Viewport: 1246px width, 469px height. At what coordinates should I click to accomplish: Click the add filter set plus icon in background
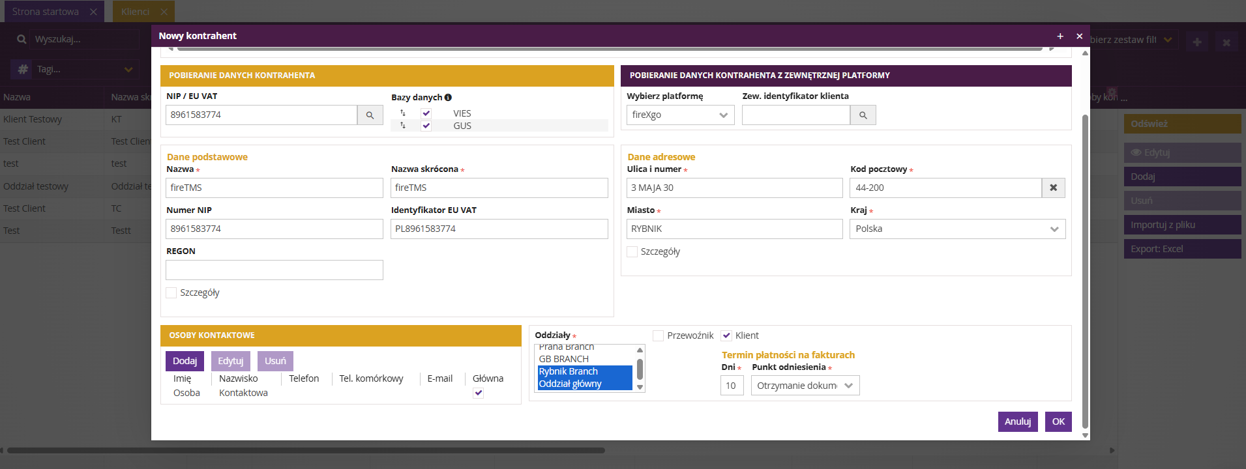[x=1196, y=42]
